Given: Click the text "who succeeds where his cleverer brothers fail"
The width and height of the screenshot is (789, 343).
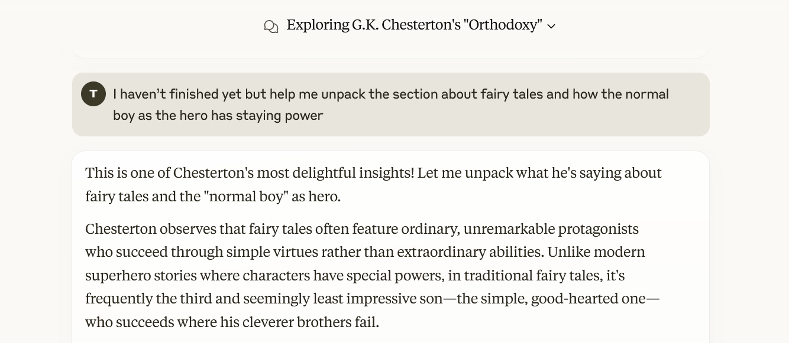Looking at the screenshot, I should (x=231, y=322).
